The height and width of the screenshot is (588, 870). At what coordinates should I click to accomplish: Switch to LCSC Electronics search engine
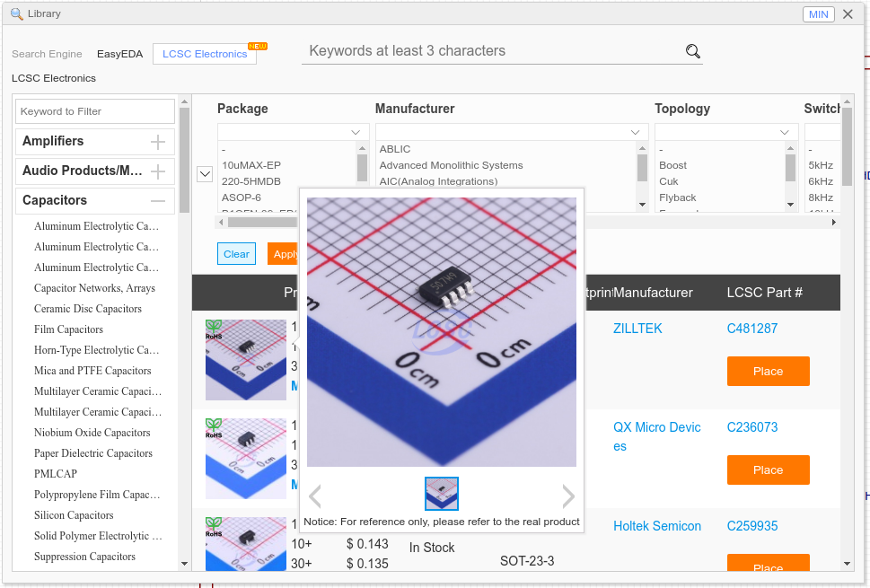(x=205, y=54)
